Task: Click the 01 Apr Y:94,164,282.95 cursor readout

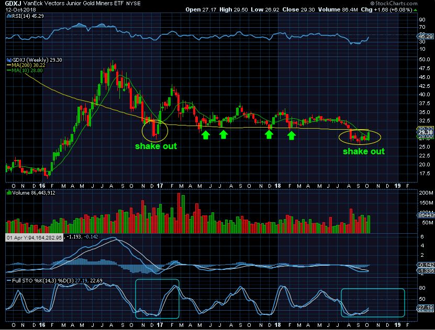Action: [x=34, y=238]
